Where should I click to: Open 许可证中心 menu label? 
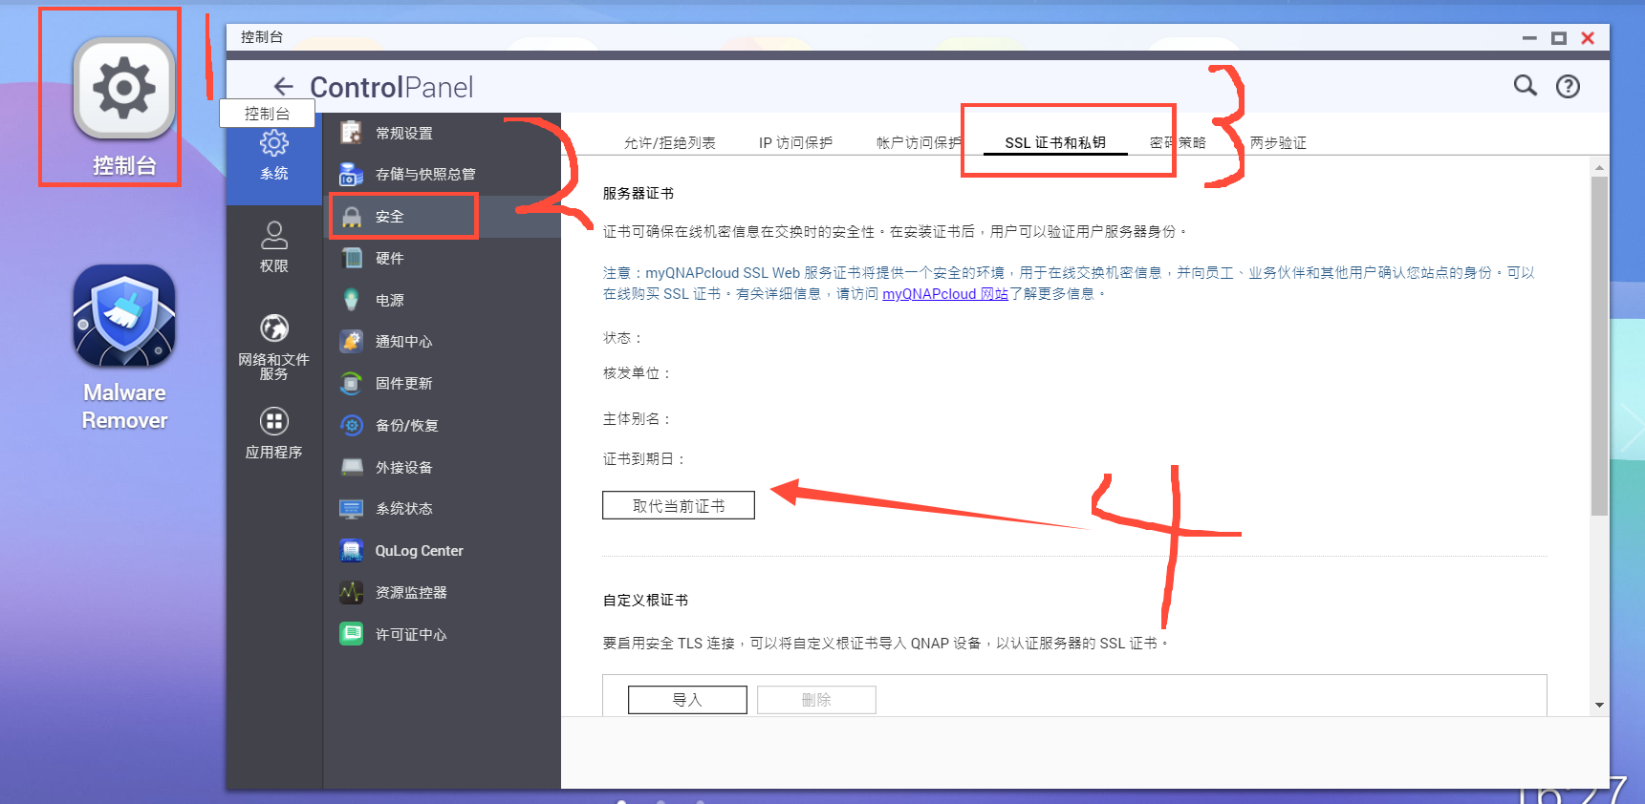(x=411, y=635)
